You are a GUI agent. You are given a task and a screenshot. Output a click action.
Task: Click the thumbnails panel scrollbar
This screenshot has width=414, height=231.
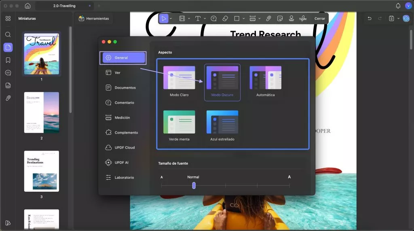70,70
